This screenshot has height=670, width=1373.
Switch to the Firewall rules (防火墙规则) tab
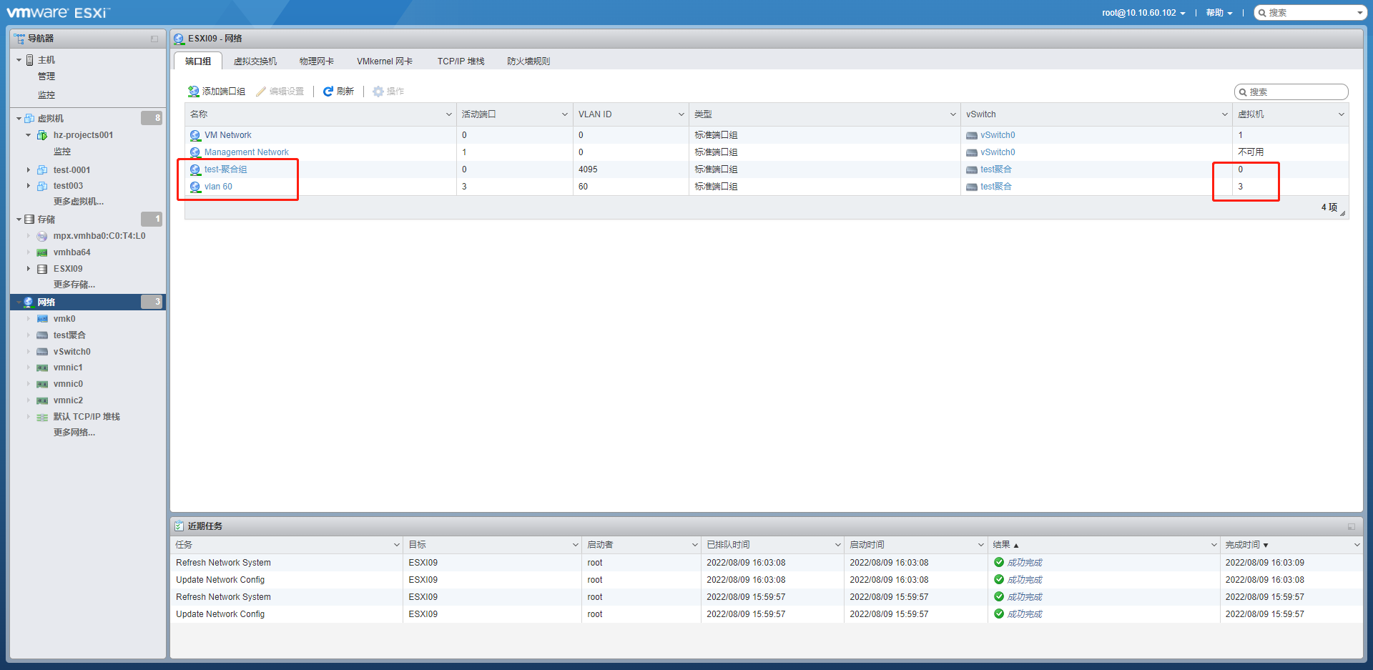coord(528,61)
